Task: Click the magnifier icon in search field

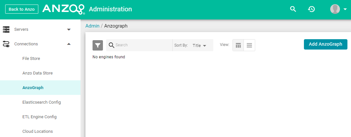Action: click(x=111, y=45)
